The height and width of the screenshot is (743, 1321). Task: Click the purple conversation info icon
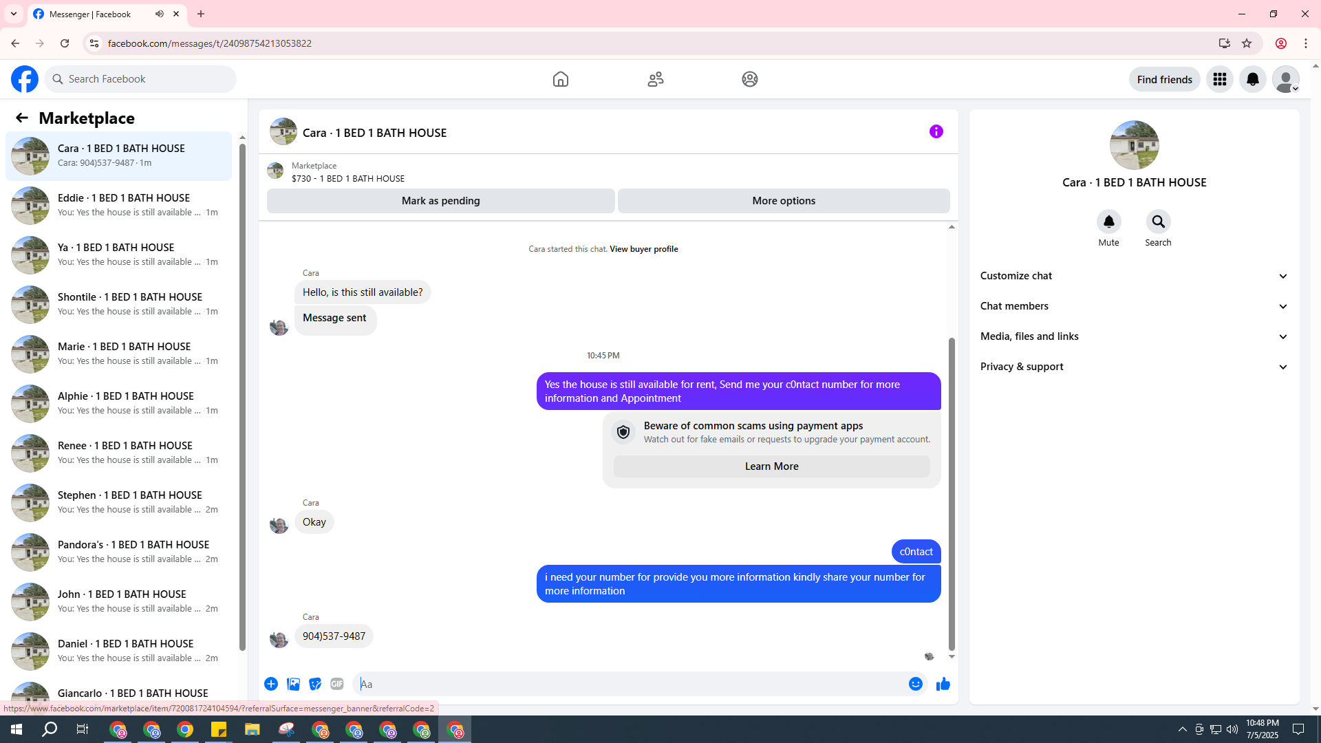(936, 131)
